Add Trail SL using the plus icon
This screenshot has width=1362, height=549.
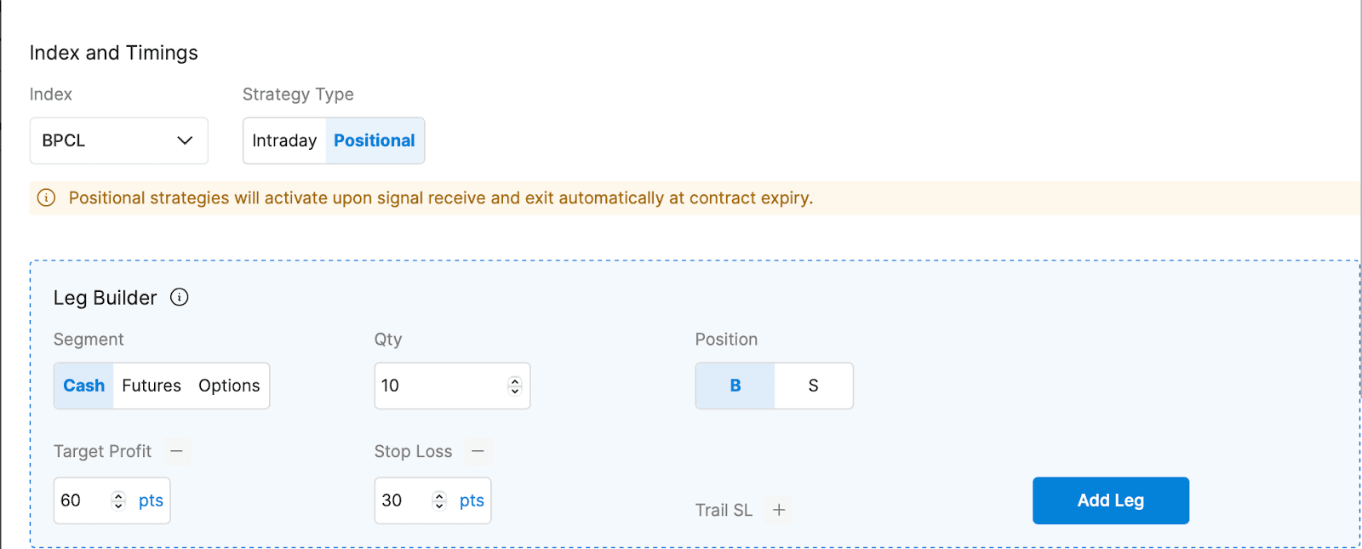point(779,510)
